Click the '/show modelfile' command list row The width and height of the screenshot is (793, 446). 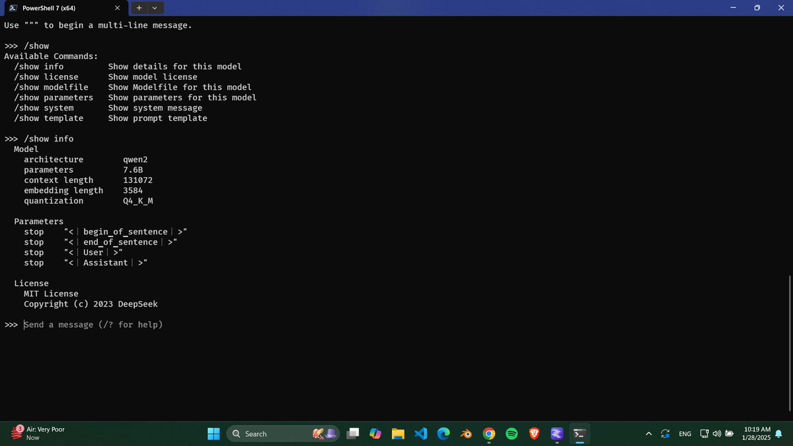tap(133, 87)
